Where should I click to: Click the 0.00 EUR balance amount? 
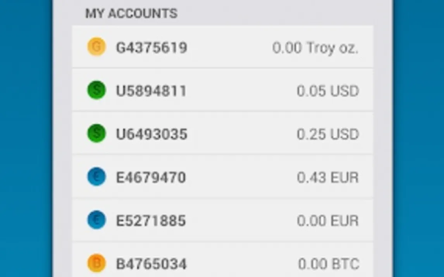328,221
